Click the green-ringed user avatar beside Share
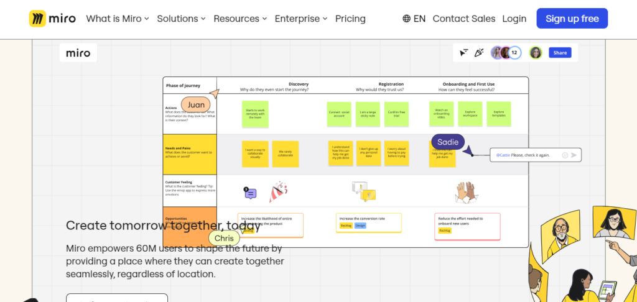Image resolution: width=637 pixels, height=302 pixels. pyautogui.click(x=536, y=53)
